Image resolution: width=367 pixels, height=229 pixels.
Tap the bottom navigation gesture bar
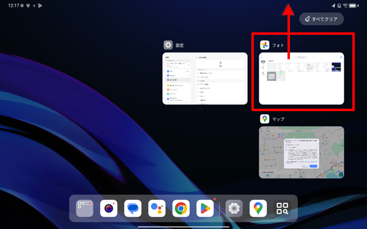(x=183, y=227)
